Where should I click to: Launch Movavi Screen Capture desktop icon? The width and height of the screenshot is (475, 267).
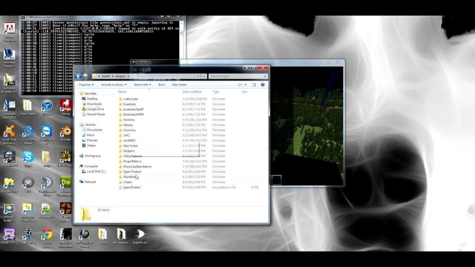pyautogui.click(x=9, y=212)
